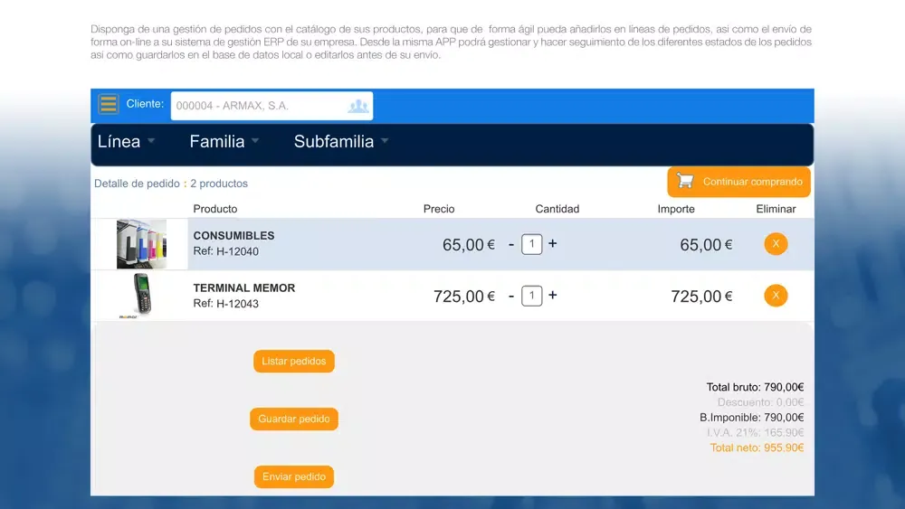This screenshot has width=905, height=509.
Task: Decrease TERMINAL MEMOR quantity with minus
Action: pos(511,297)
